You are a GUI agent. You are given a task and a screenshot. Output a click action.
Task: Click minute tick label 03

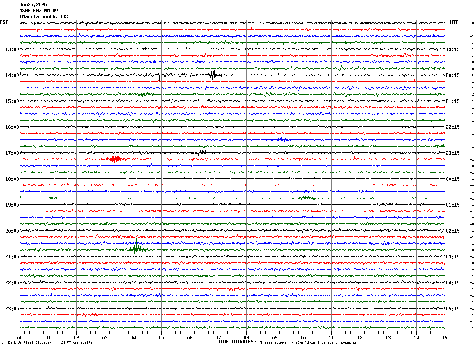tap(105, 337)
